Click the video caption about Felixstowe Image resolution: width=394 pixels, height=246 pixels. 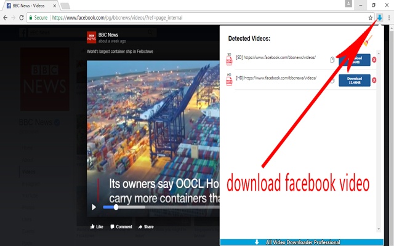pos(120,52)
